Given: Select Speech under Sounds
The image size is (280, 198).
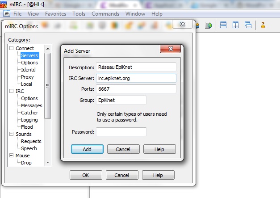Looking at the screenshot, I should tap(29, 148).
